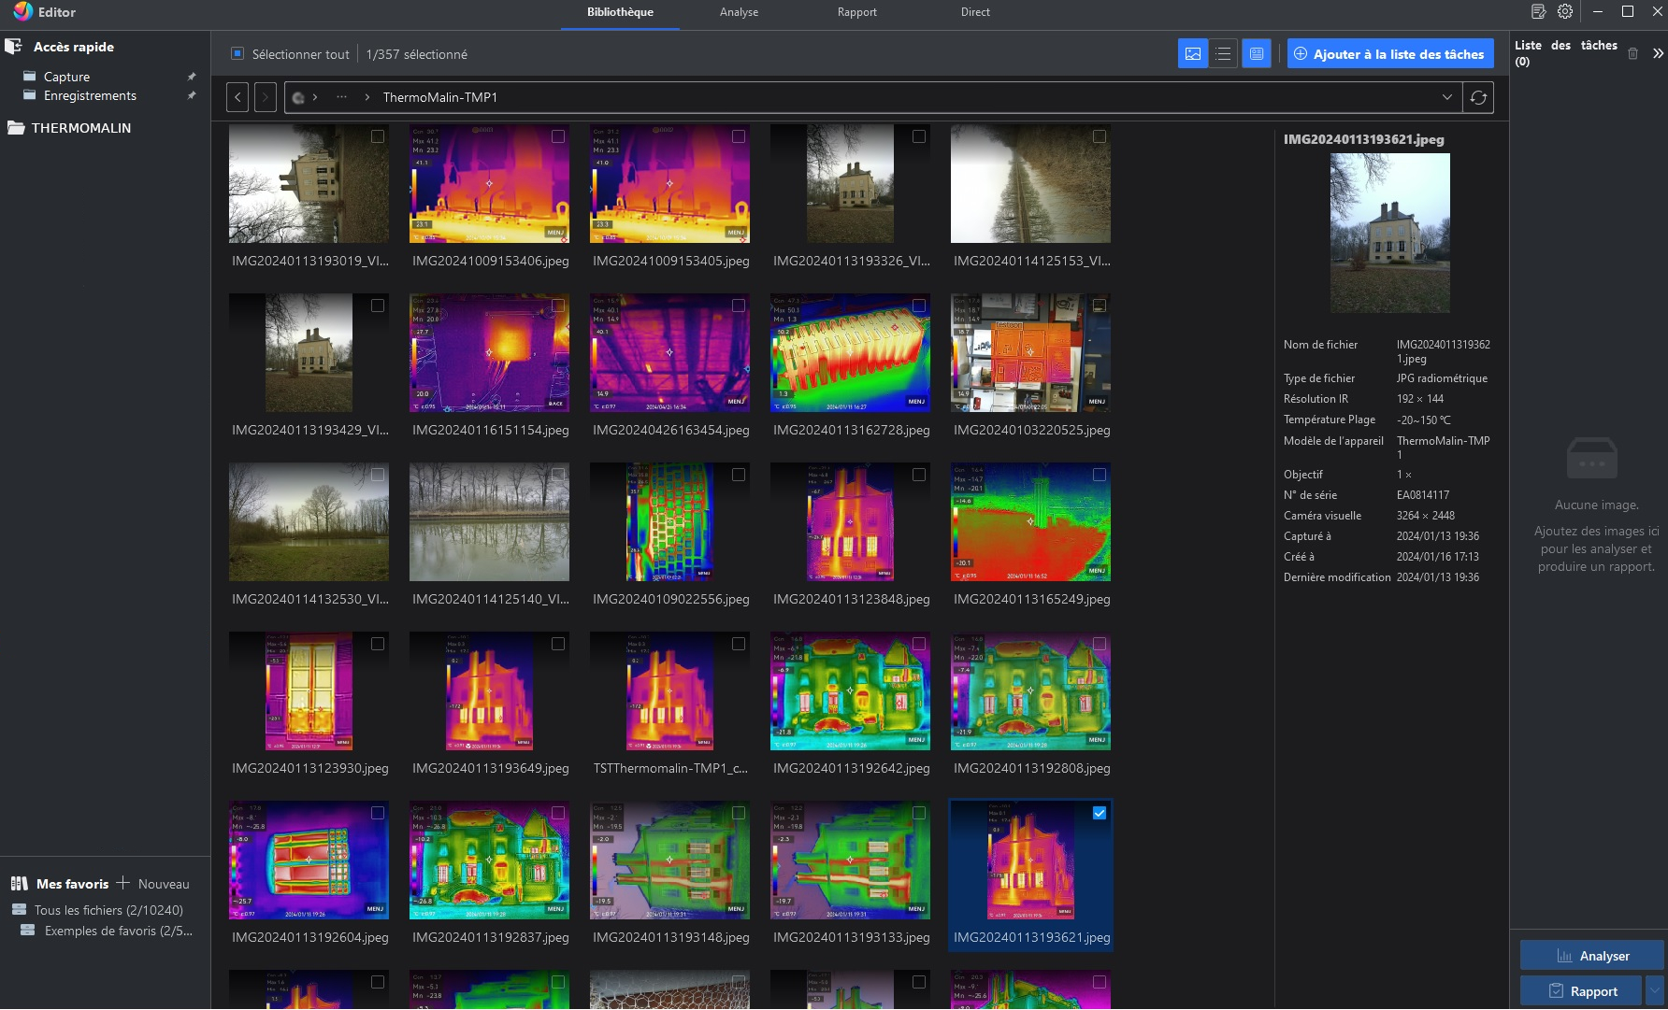Click the Accès rapide icon
This screenshot has width=1668, height=1010.
(13, 46)
